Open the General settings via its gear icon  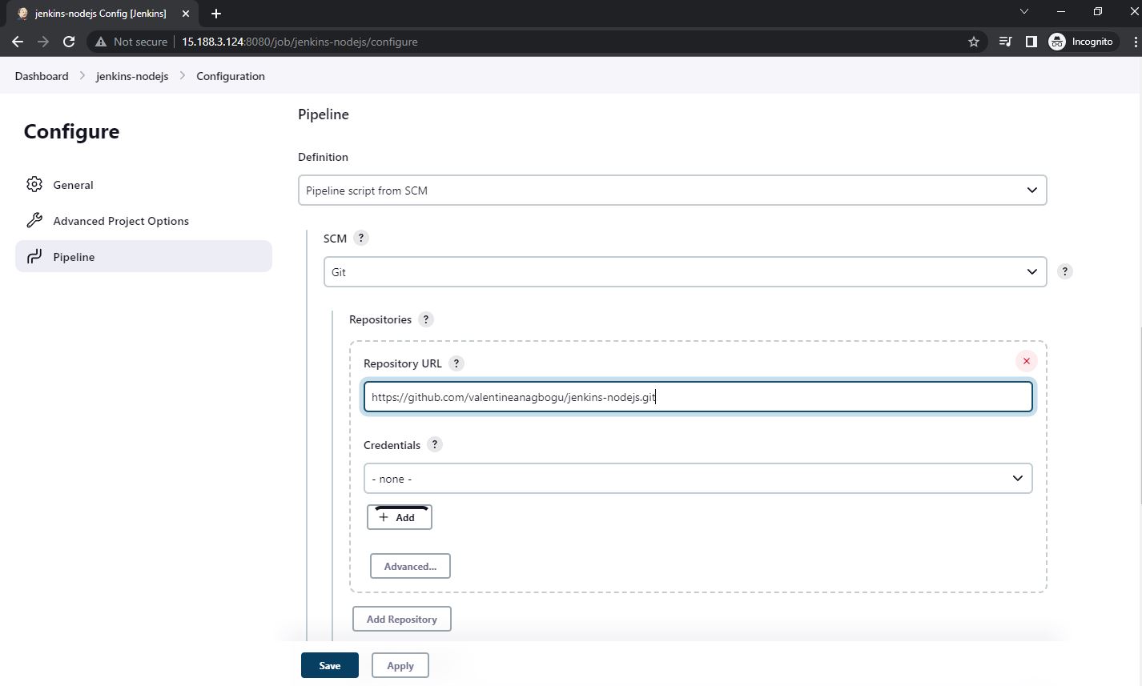[34, 184]
